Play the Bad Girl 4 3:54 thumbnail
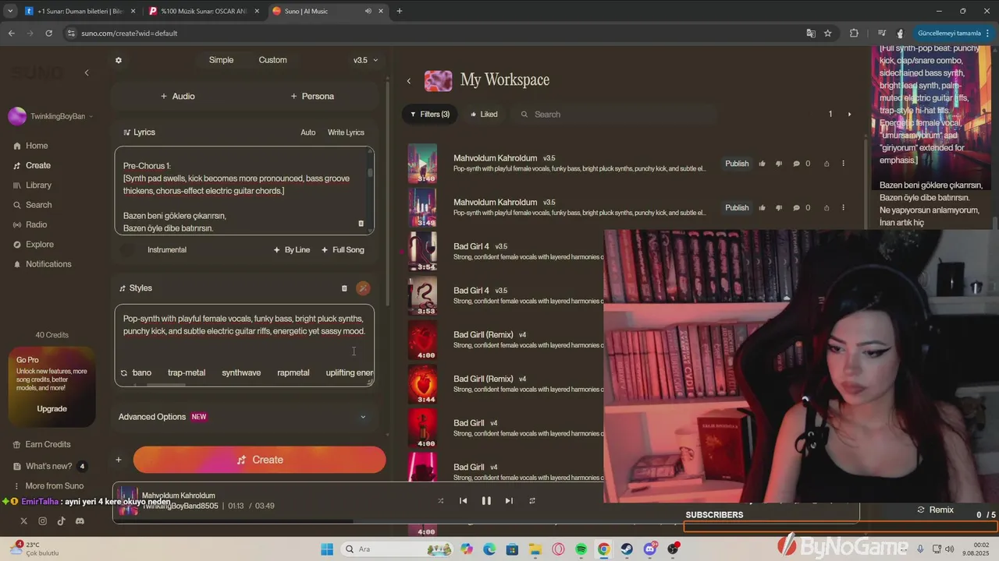This screenshot has width=999, height=561. click(x=422, y=252)
